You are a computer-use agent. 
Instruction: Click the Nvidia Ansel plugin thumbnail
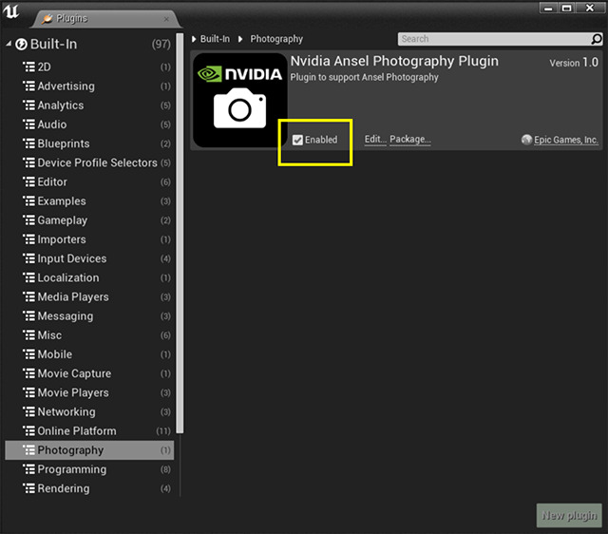(x=240, y=100)
